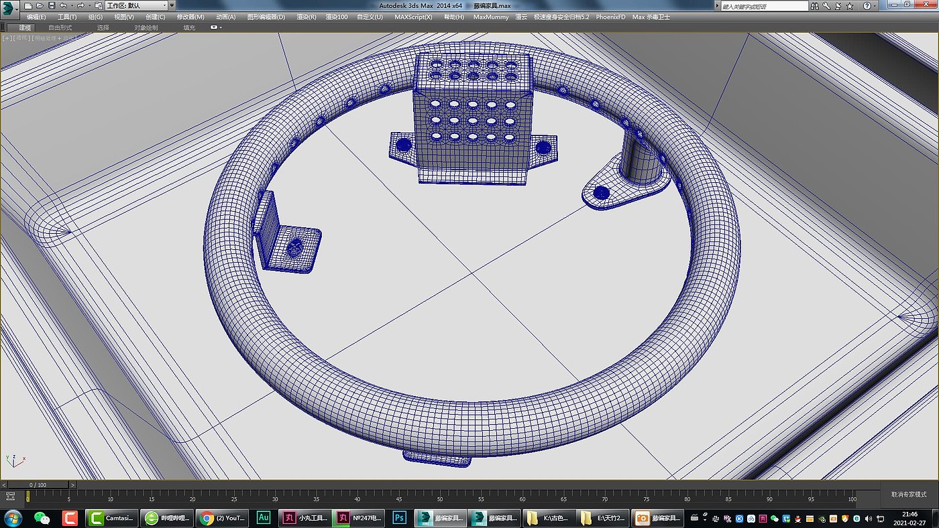
Task: Click the favorites star icon
Action: coord(849,5)
